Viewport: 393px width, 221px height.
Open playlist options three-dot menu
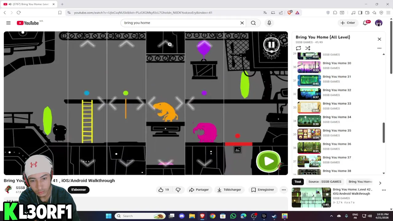point(379,48)
